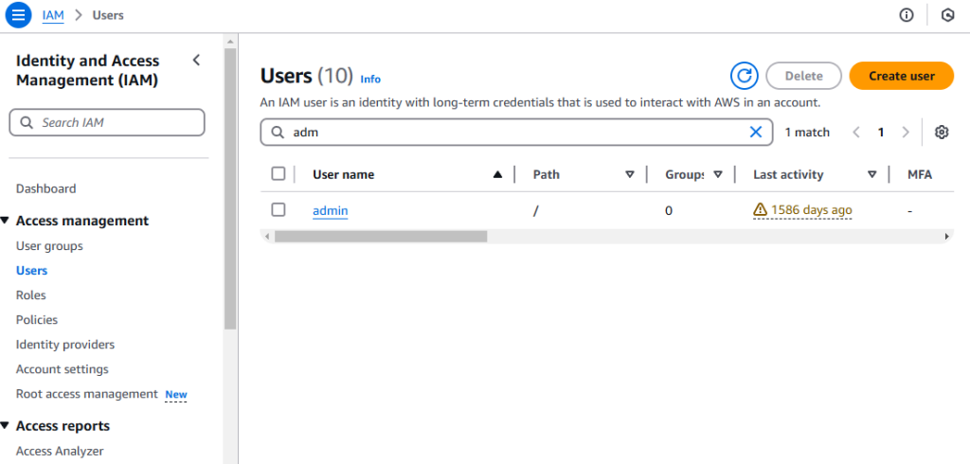
Task: Click the Groups count '0' for admin
Action: coord(669,211)
